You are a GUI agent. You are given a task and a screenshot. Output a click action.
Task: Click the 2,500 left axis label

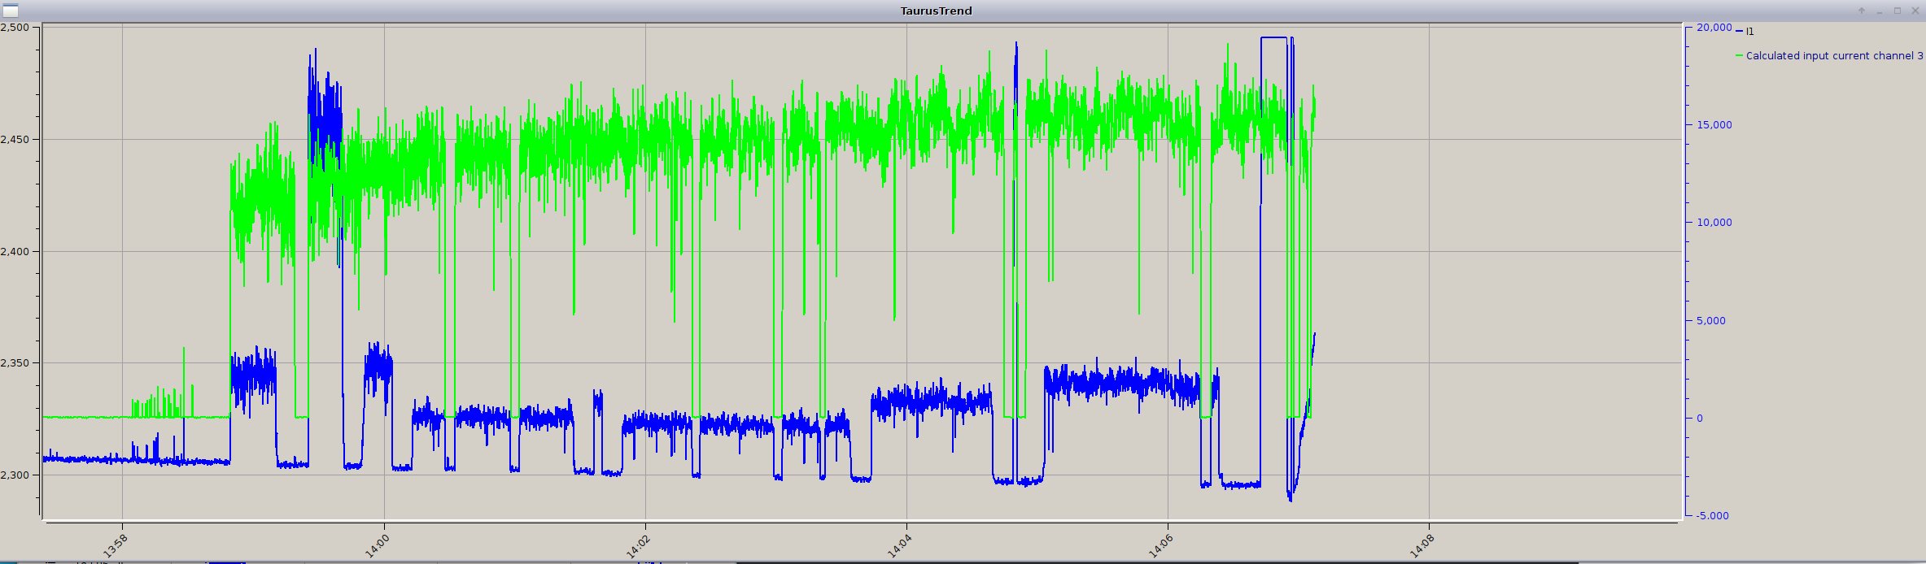pyautogui.click(x=15, y=28)
